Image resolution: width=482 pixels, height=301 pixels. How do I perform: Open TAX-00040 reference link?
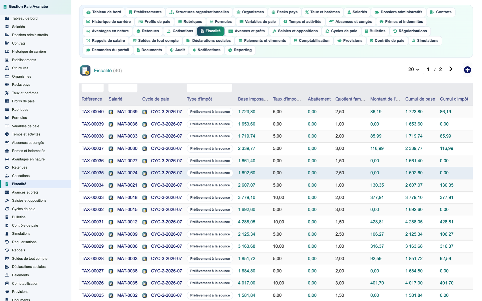(x=93, y=112)
